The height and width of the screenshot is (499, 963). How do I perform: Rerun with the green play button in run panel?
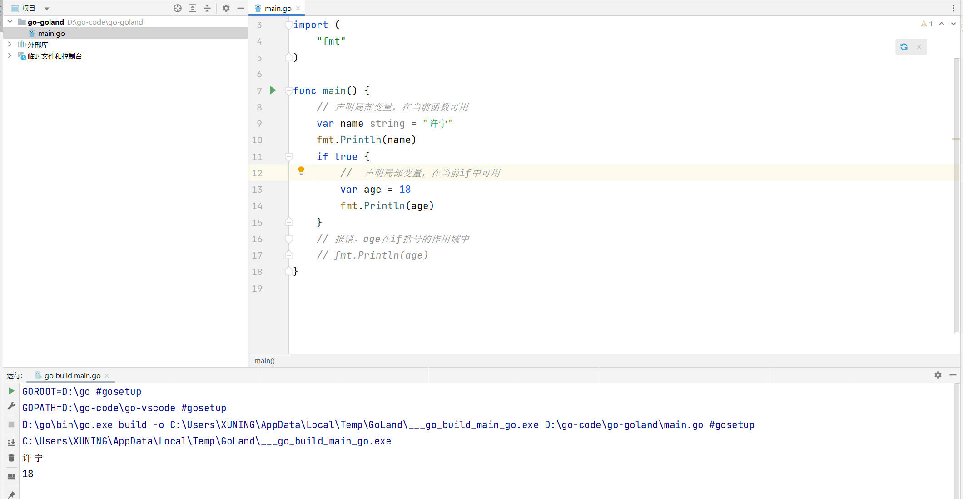(11, 391)
